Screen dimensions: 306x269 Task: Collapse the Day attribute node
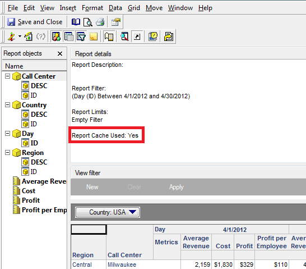pos(7,133)
